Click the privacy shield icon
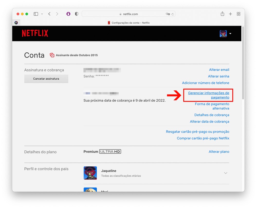 (76, 14)
